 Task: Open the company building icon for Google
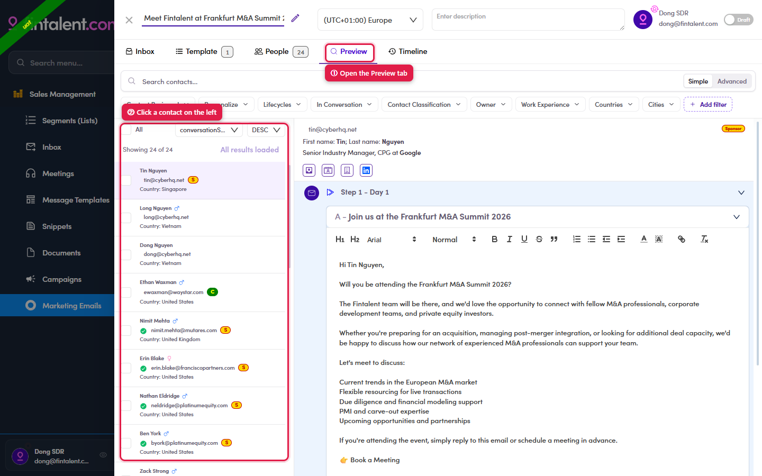347,170
